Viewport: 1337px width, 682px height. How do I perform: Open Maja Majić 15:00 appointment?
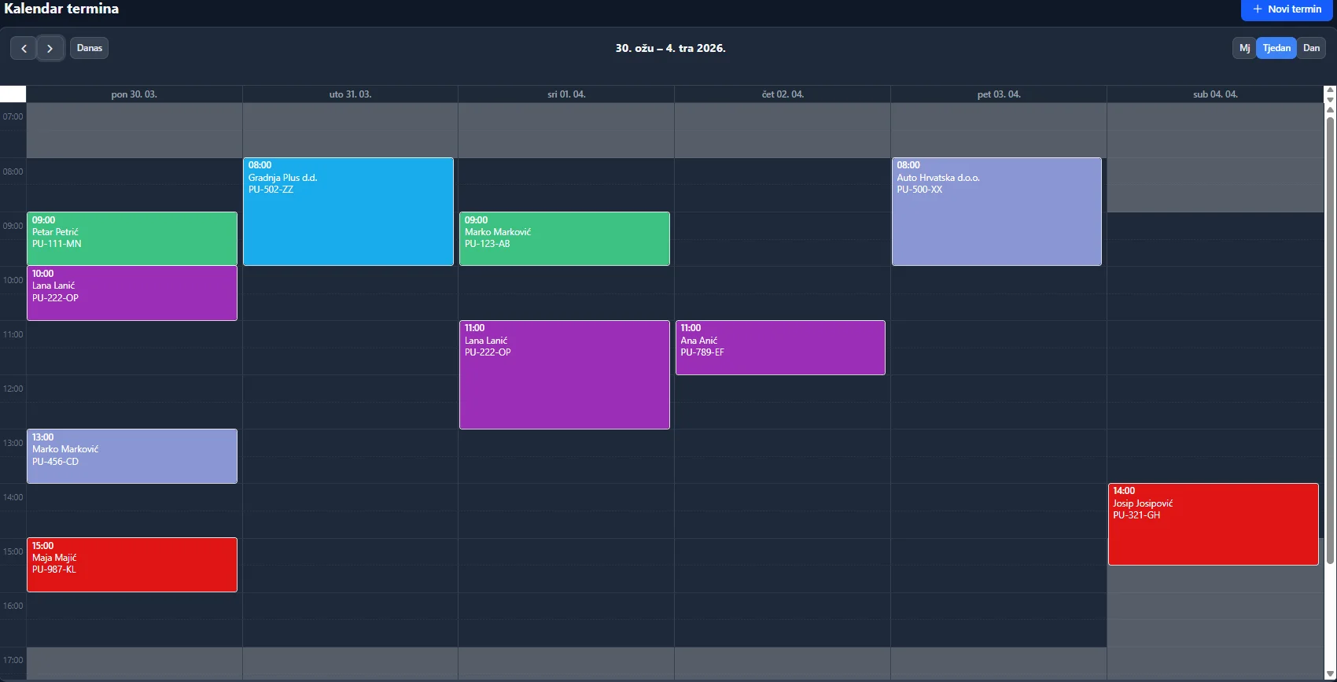click(132, 564)
